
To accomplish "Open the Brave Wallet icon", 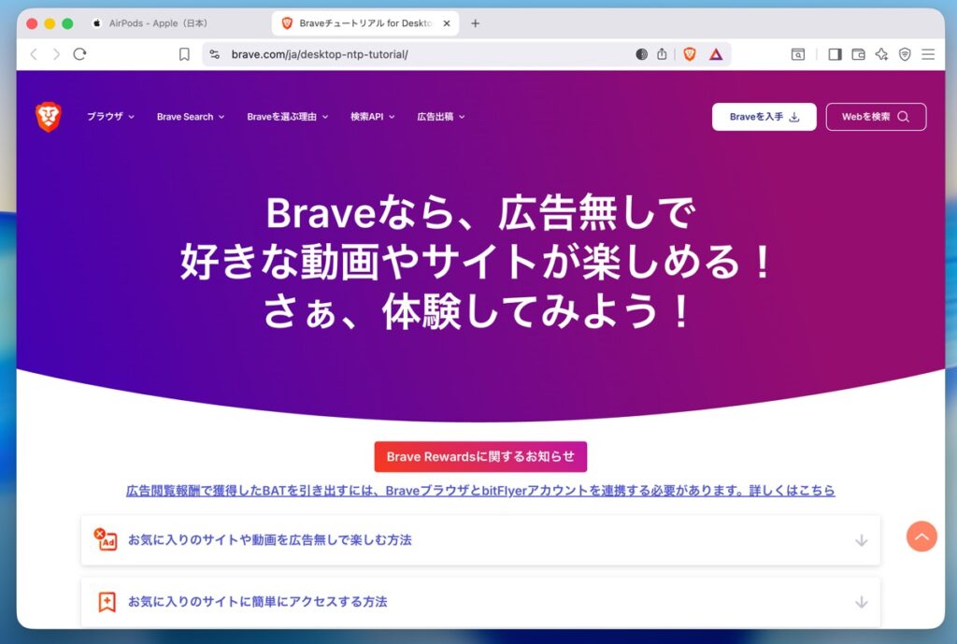I will point(858,54).
